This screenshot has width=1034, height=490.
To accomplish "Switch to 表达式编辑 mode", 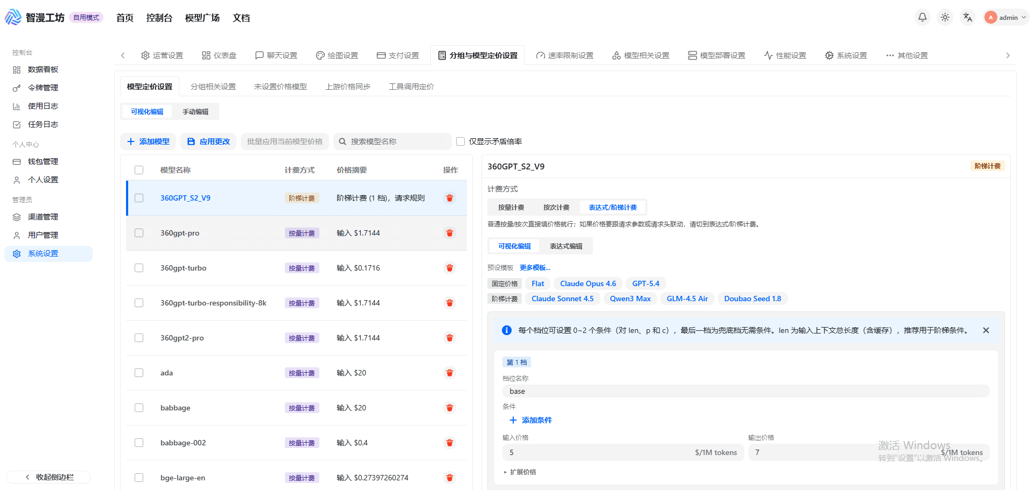I will pyautogui.click(x=566, y=246).
